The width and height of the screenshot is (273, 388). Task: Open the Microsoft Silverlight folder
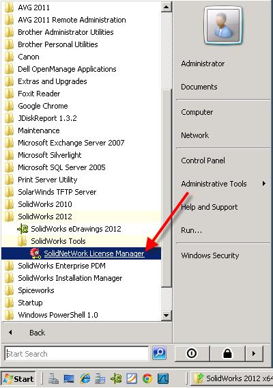point(81,155)
